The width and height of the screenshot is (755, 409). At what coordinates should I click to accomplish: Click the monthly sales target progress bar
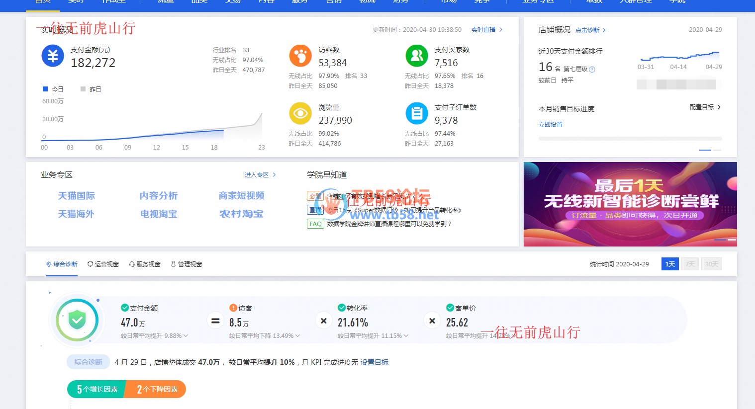coord(630,139)
